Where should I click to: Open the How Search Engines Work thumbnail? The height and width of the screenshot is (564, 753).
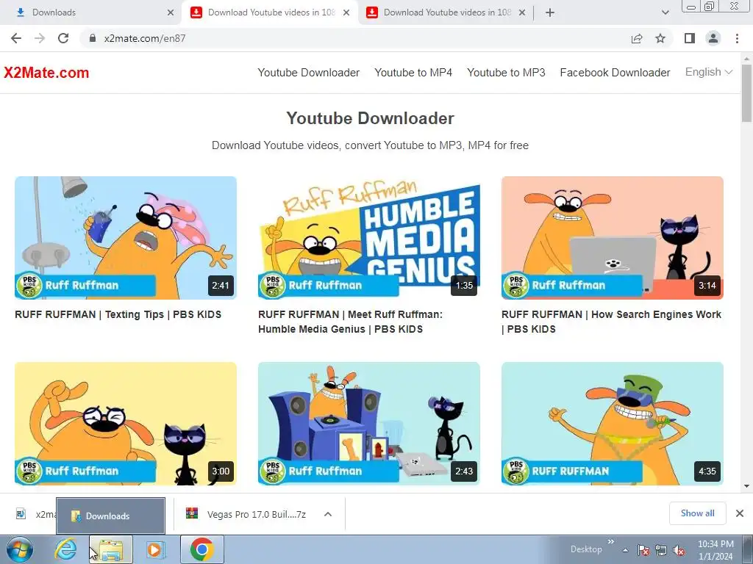click(x=613, y=238)
